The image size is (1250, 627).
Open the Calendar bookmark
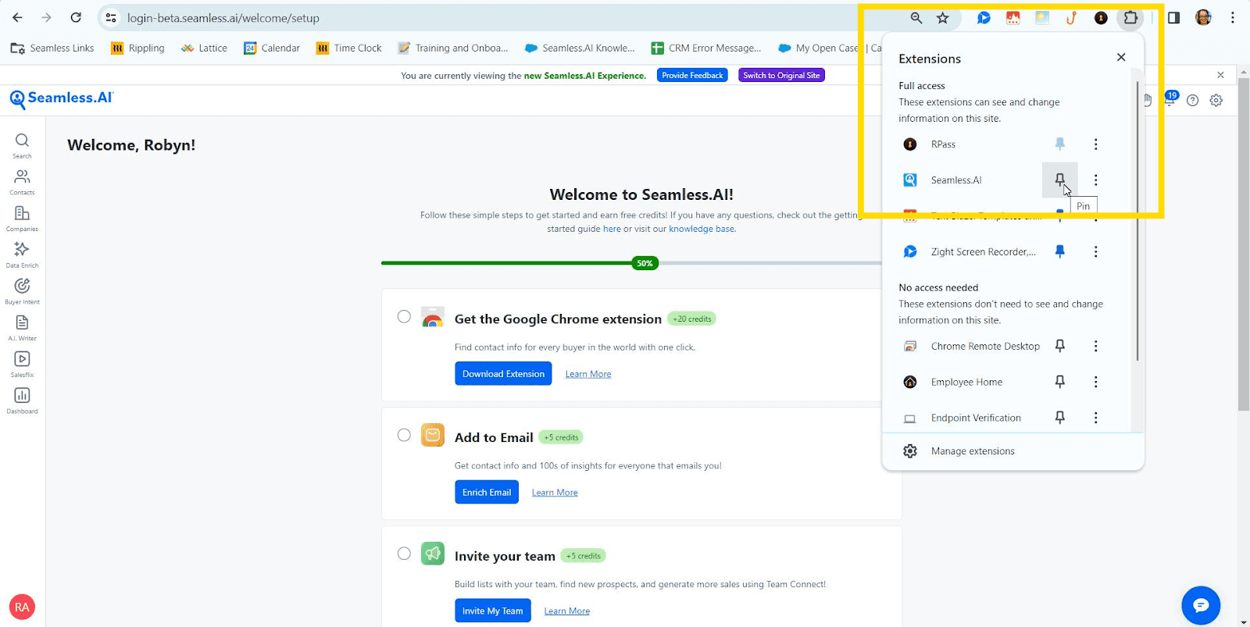(x=272, y=48)
